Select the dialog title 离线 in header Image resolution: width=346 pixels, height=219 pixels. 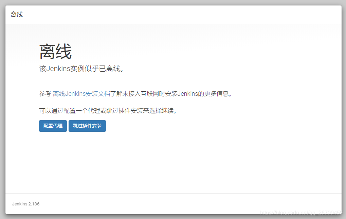(x=17, y=15)
